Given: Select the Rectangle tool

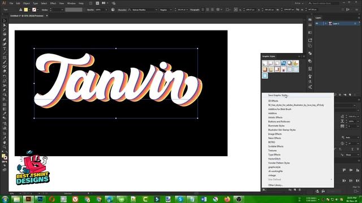Looking at the screenshot, I should [5, 58].
